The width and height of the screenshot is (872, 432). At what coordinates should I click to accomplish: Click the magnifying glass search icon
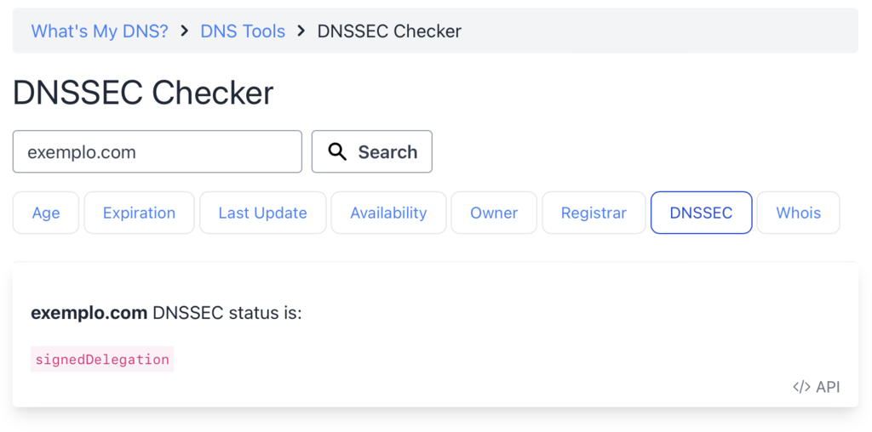pos(337,151)
